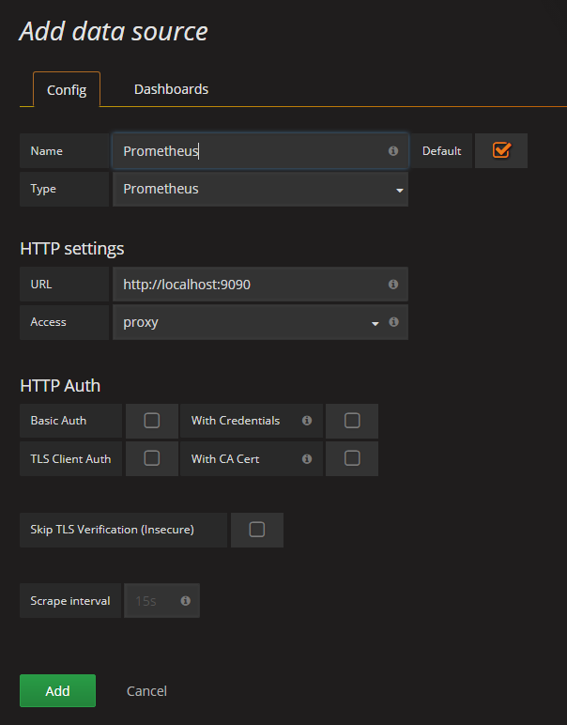Viewport: 567px width, 725px height.
Task: Click the HTTP Auth heading
Action: tap(60, 386)
